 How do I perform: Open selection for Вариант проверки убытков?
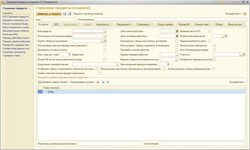pyautogui.click(x=177, y=55)
